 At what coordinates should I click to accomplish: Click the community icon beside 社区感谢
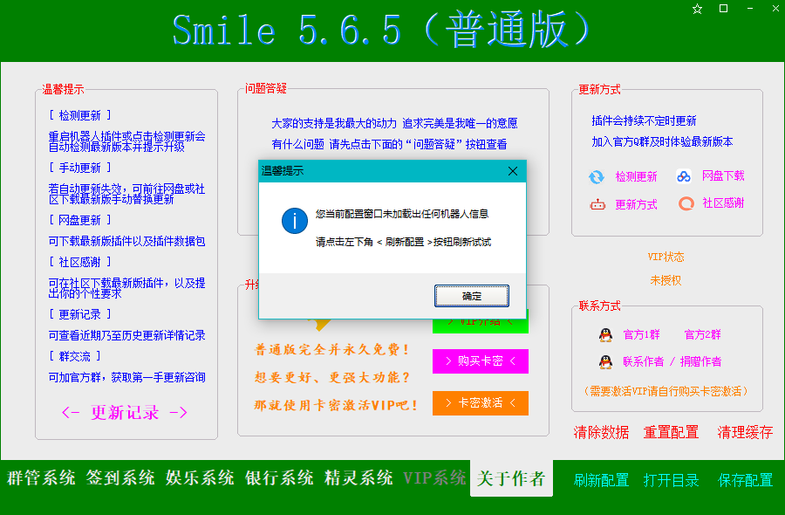(x=686, y=204)
